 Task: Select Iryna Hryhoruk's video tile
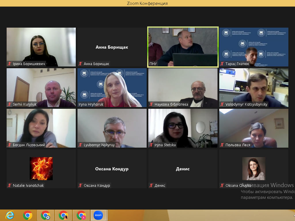[112, 87]
